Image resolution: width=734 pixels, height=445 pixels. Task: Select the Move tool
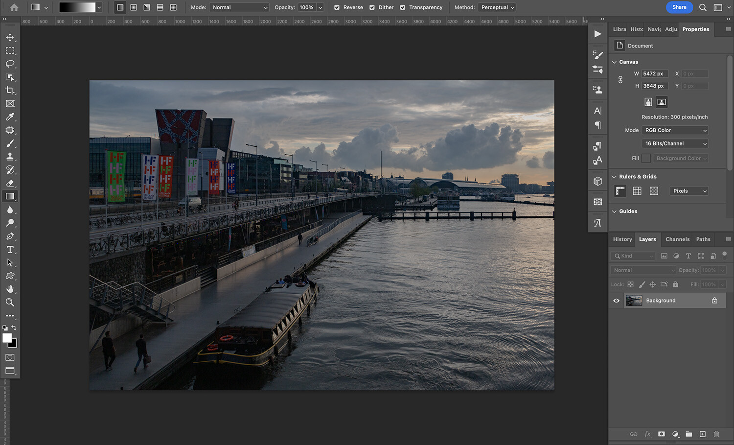coord(10,37)
